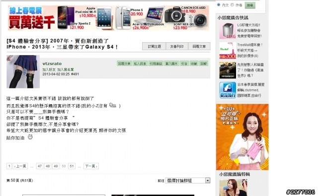Open the 戰車世界 ad text link
318x196 pixels.
250,70
